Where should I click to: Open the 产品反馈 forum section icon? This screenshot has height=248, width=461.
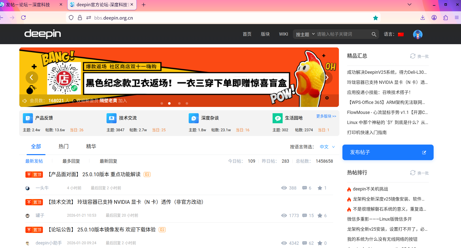click(28, 118)
